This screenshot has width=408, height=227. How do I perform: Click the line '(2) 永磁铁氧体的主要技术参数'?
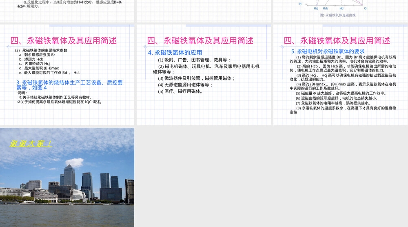[41, 50]
